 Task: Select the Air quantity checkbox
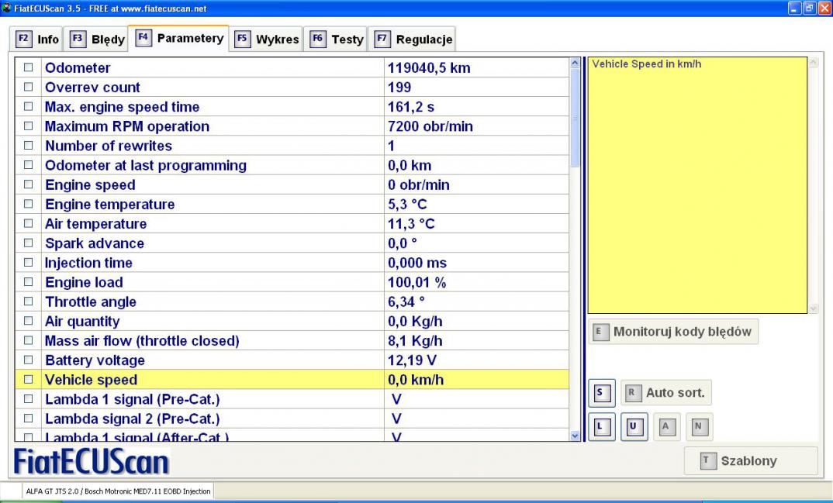(28, 321)
